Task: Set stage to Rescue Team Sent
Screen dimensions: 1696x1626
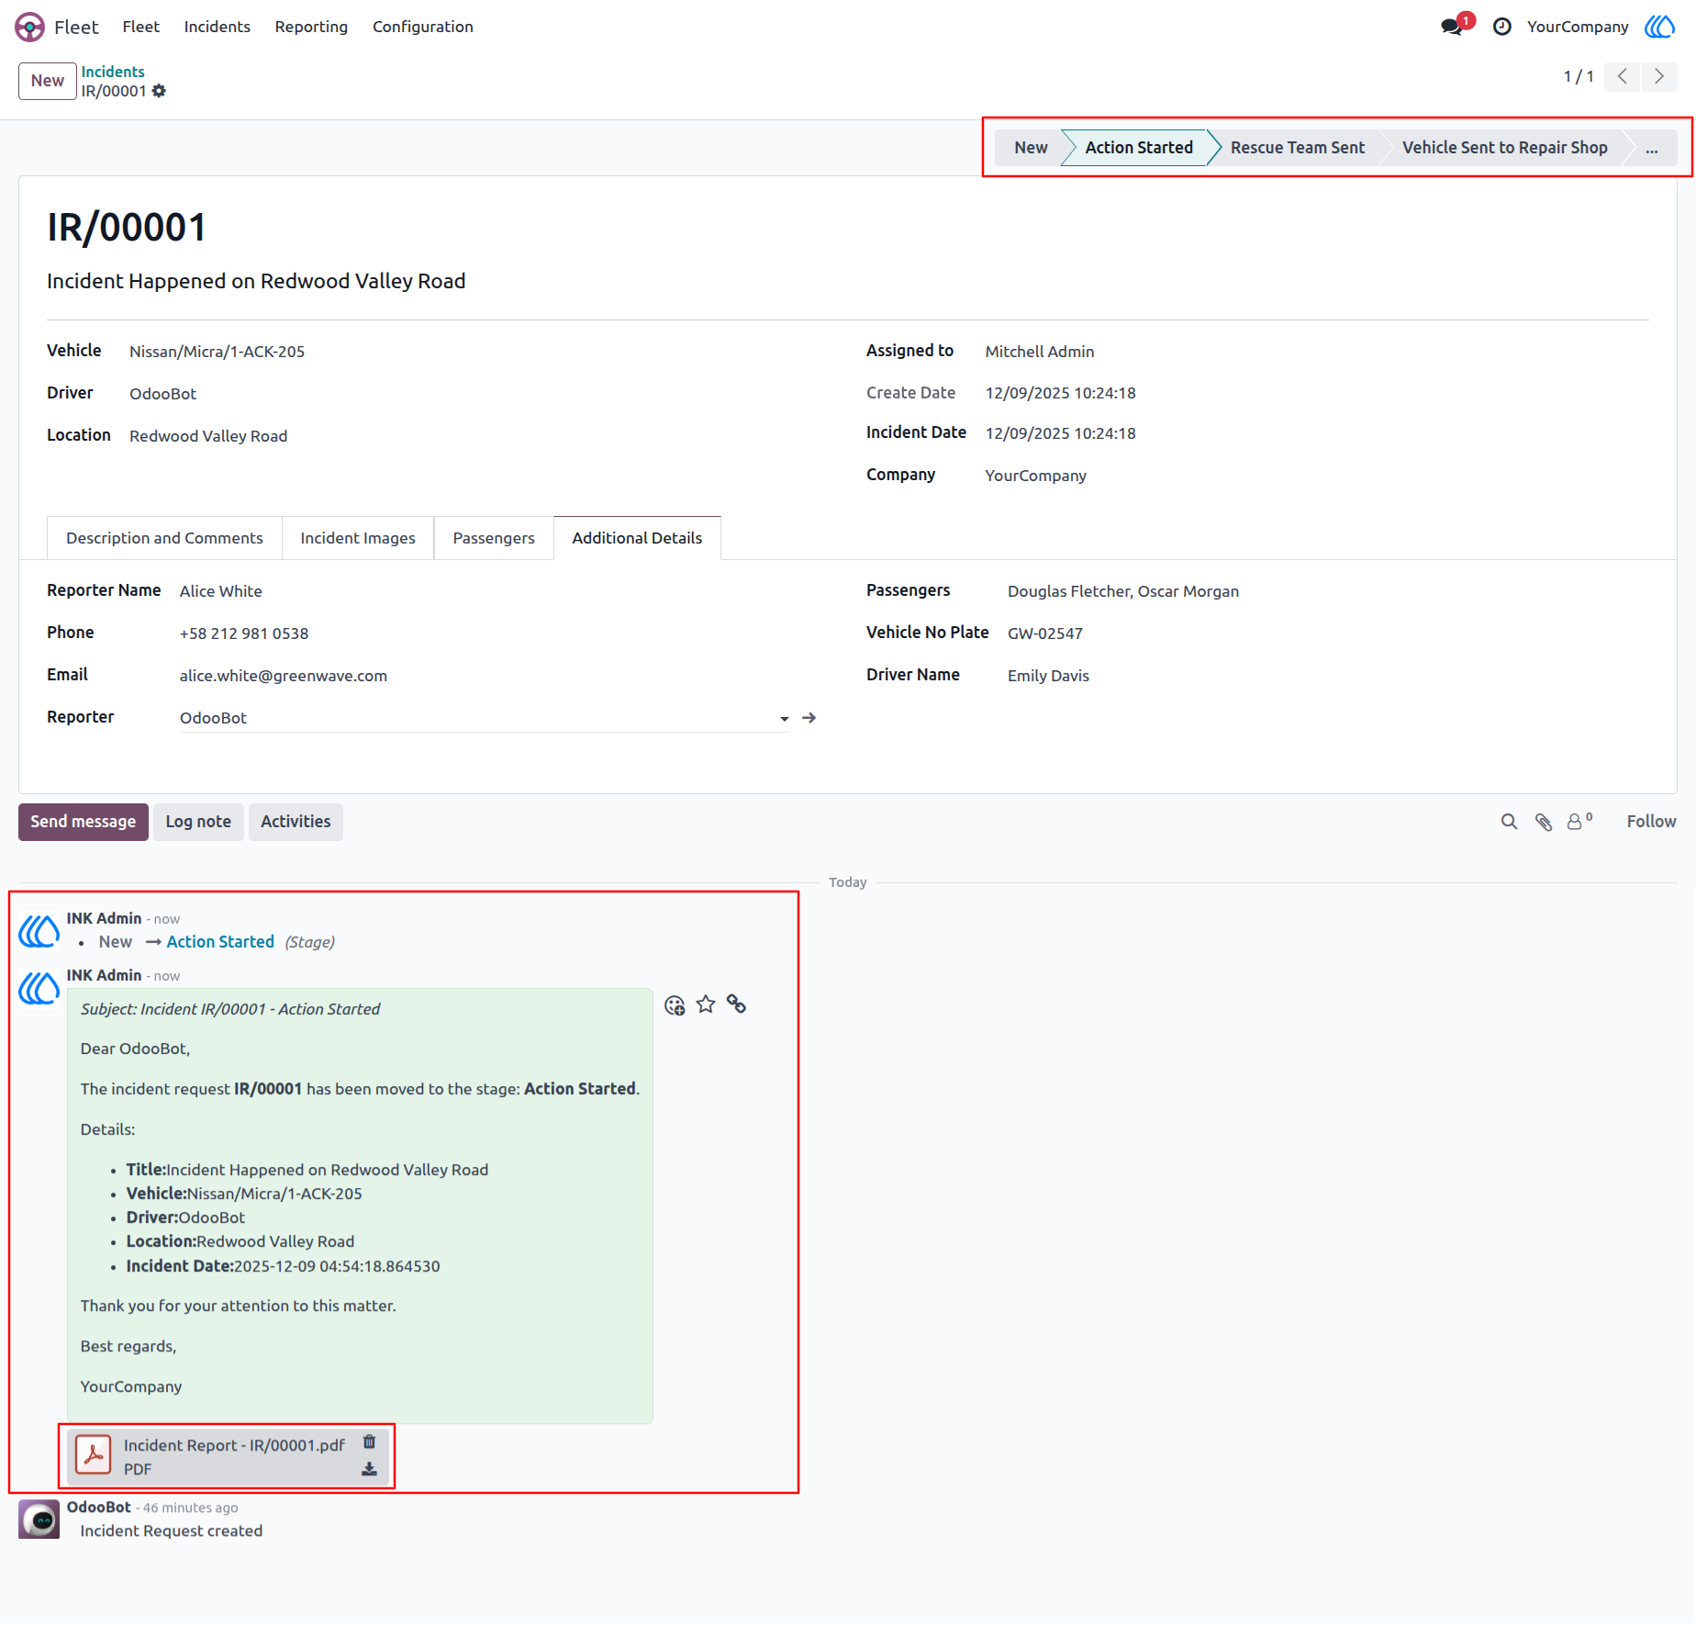Action: click(1298, 148)
